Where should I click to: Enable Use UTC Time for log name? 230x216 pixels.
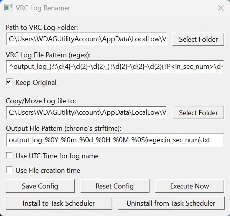point(9,156)
